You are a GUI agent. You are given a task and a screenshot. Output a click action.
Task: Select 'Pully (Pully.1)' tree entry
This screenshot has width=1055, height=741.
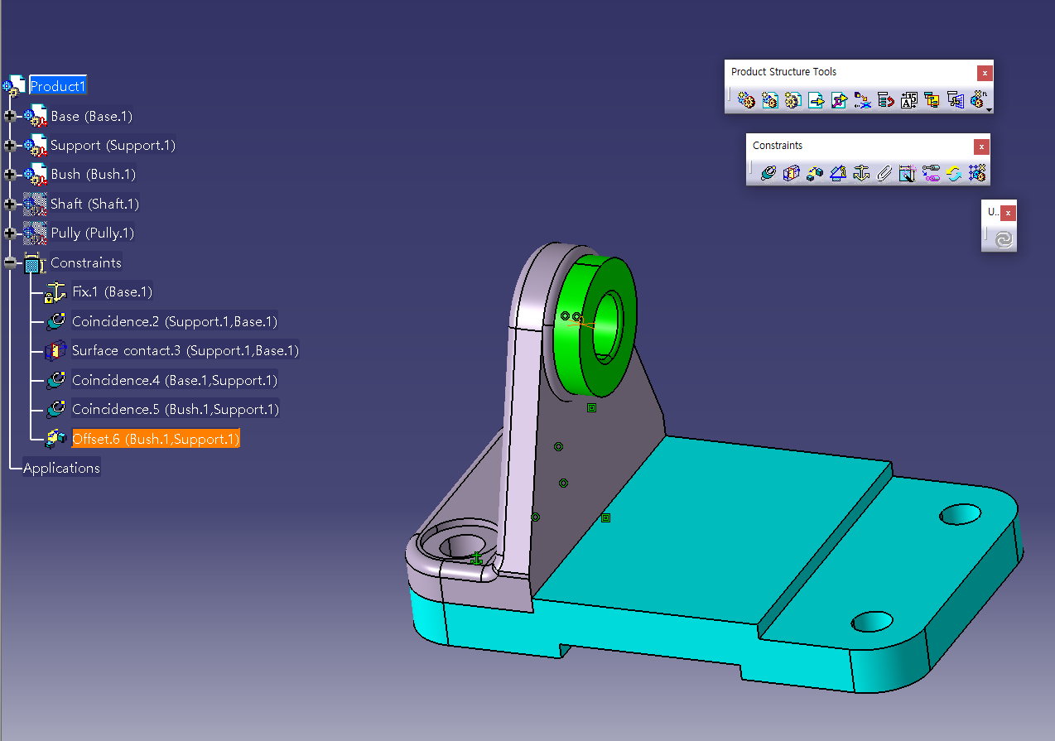point(92,233)
